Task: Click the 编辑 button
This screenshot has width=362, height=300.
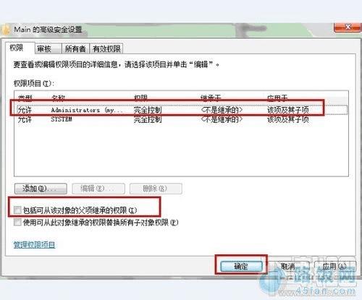Action: click(x=98, y=189)
